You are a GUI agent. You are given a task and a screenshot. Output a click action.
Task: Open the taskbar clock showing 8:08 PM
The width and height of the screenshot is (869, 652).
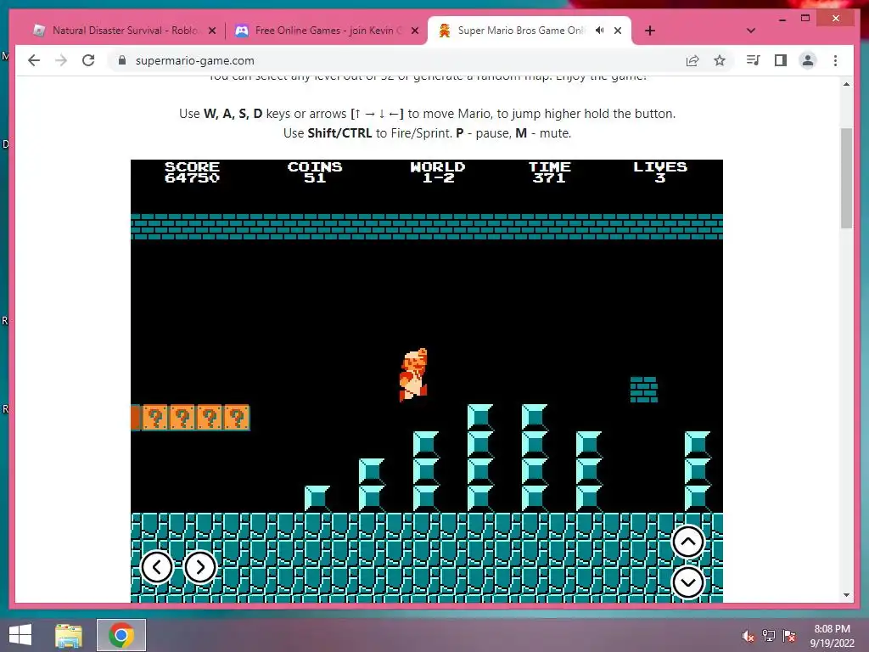(x=832, y=636)
